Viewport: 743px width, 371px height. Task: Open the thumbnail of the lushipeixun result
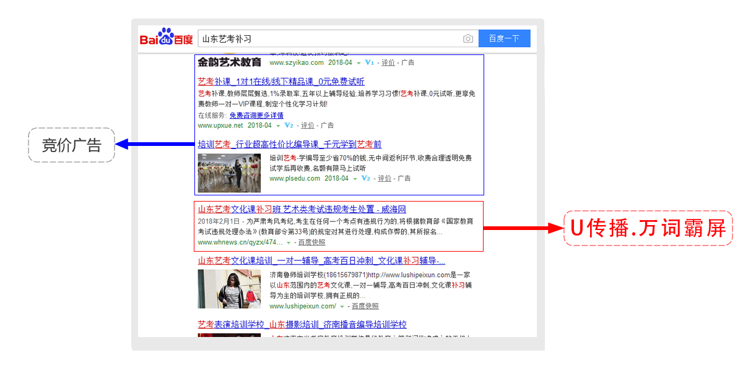(229, 289)
